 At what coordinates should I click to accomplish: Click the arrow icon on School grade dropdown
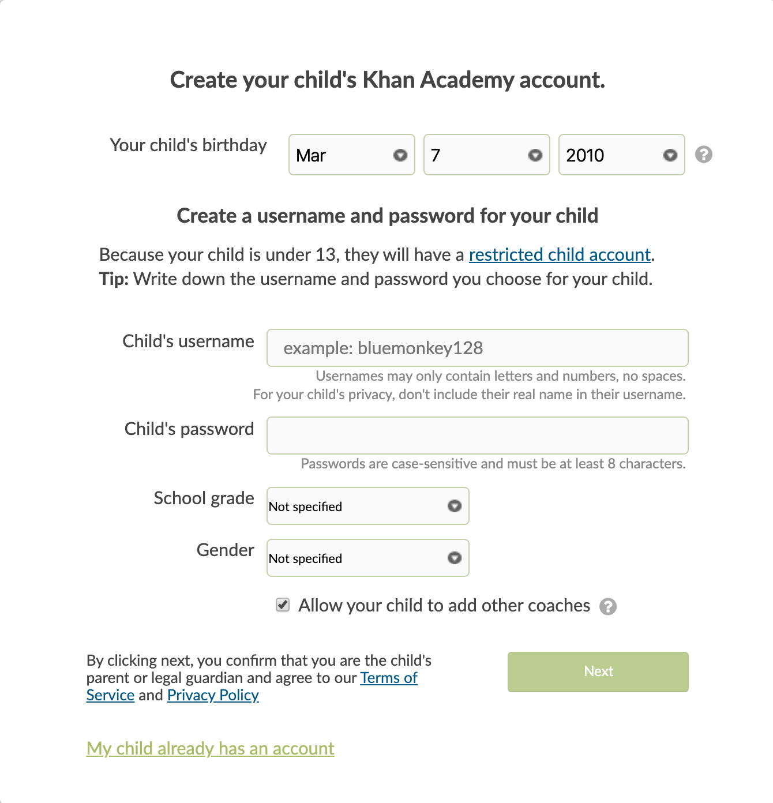point(455,506)
